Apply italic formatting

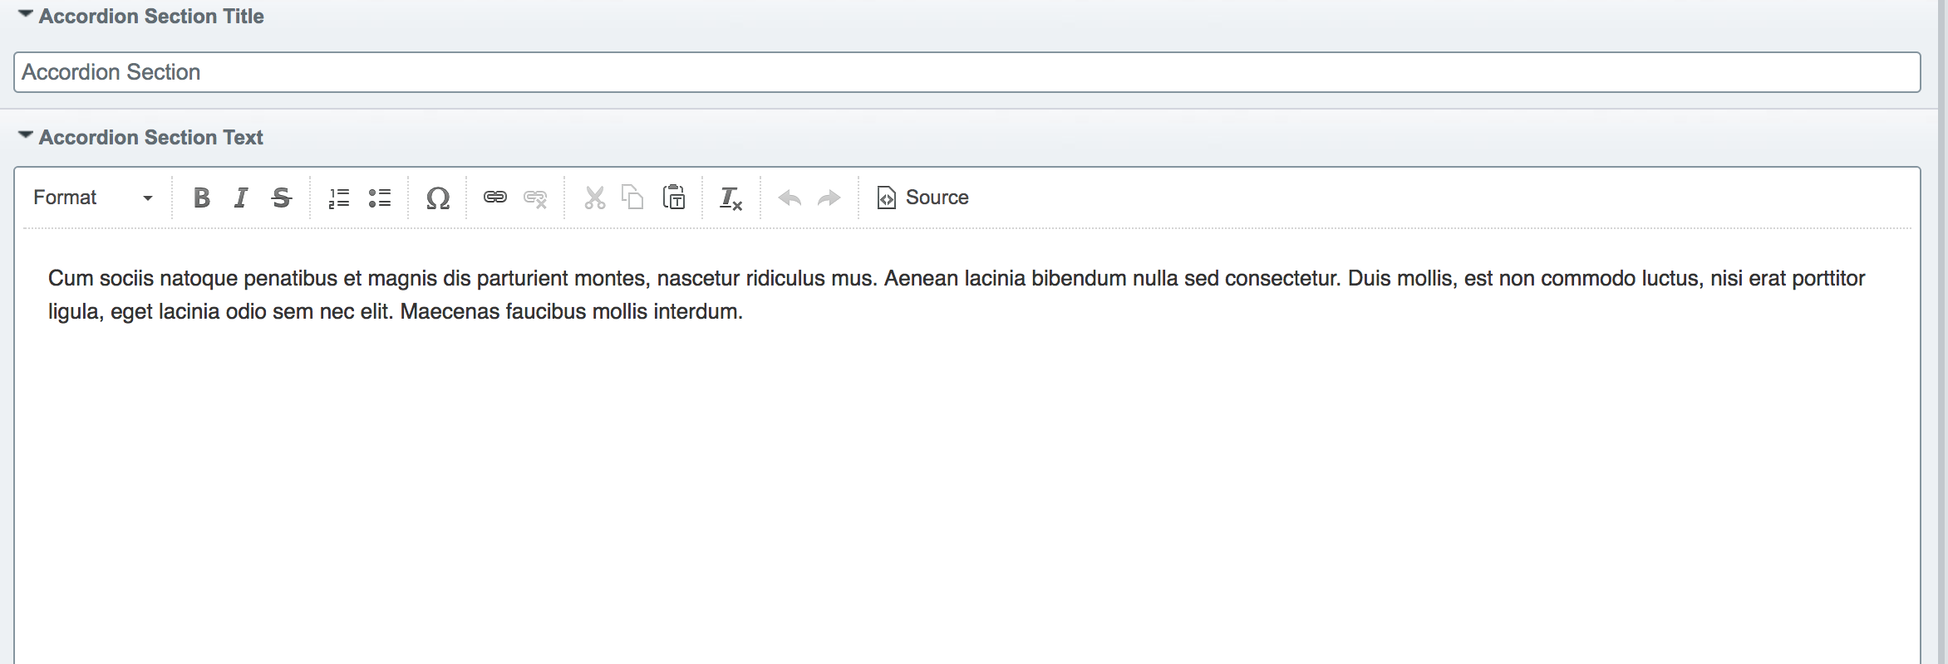pyautogui.click(x=241, y=198)
